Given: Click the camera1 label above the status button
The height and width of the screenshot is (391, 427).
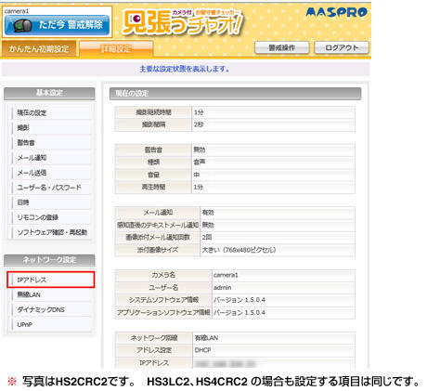Looking at the screenshot, I should click(17, 11).
